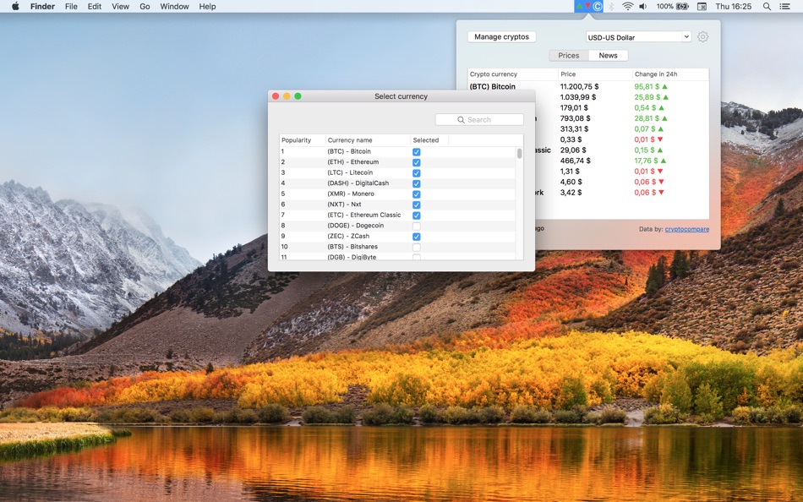The height and width of the screenshot is (502, 803).
Task: Select the (BTS) - Bitshares list row
Action: click(x=397, y=247)
